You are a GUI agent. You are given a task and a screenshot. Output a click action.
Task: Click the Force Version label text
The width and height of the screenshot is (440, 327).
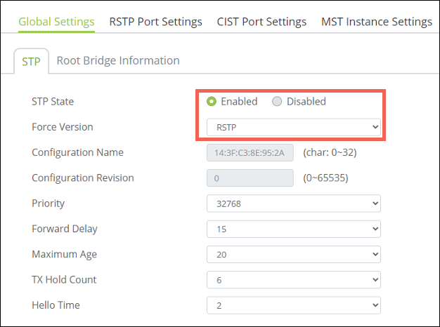point(63,127)
